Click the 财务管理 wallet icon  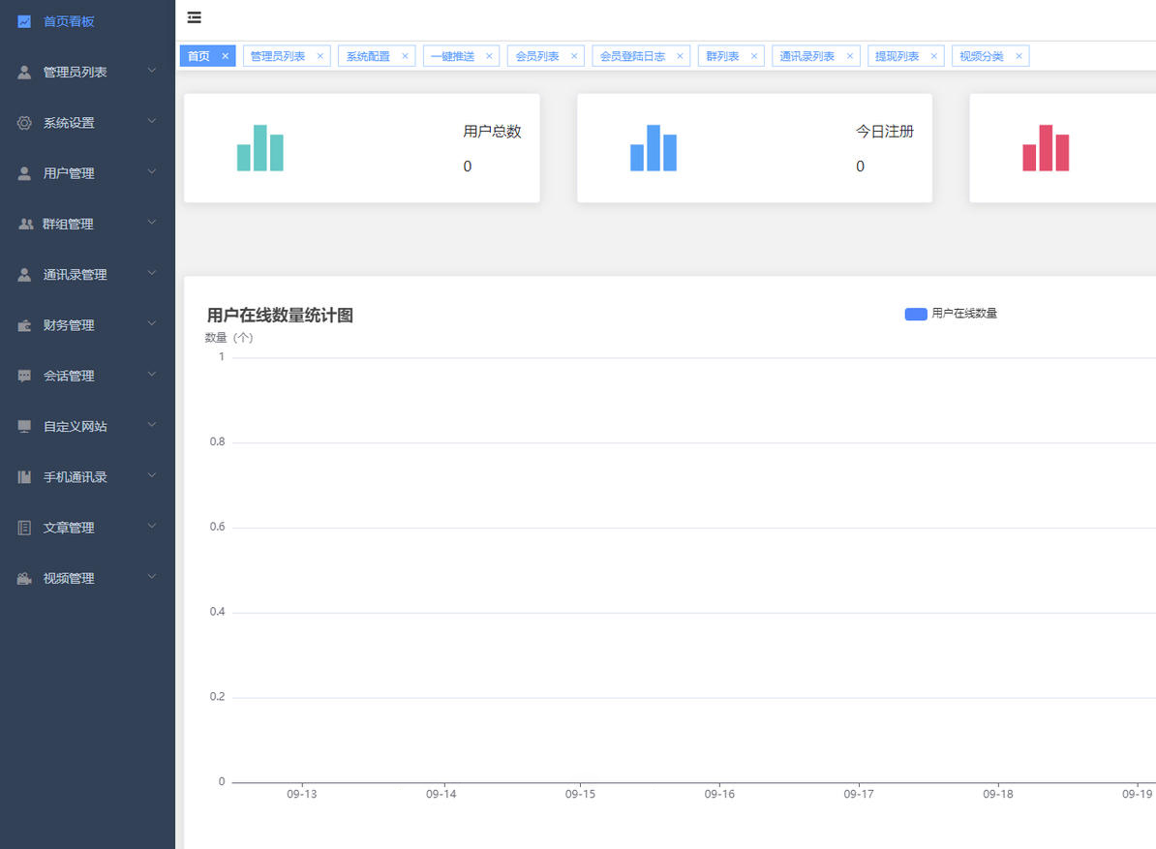point(24,325)
